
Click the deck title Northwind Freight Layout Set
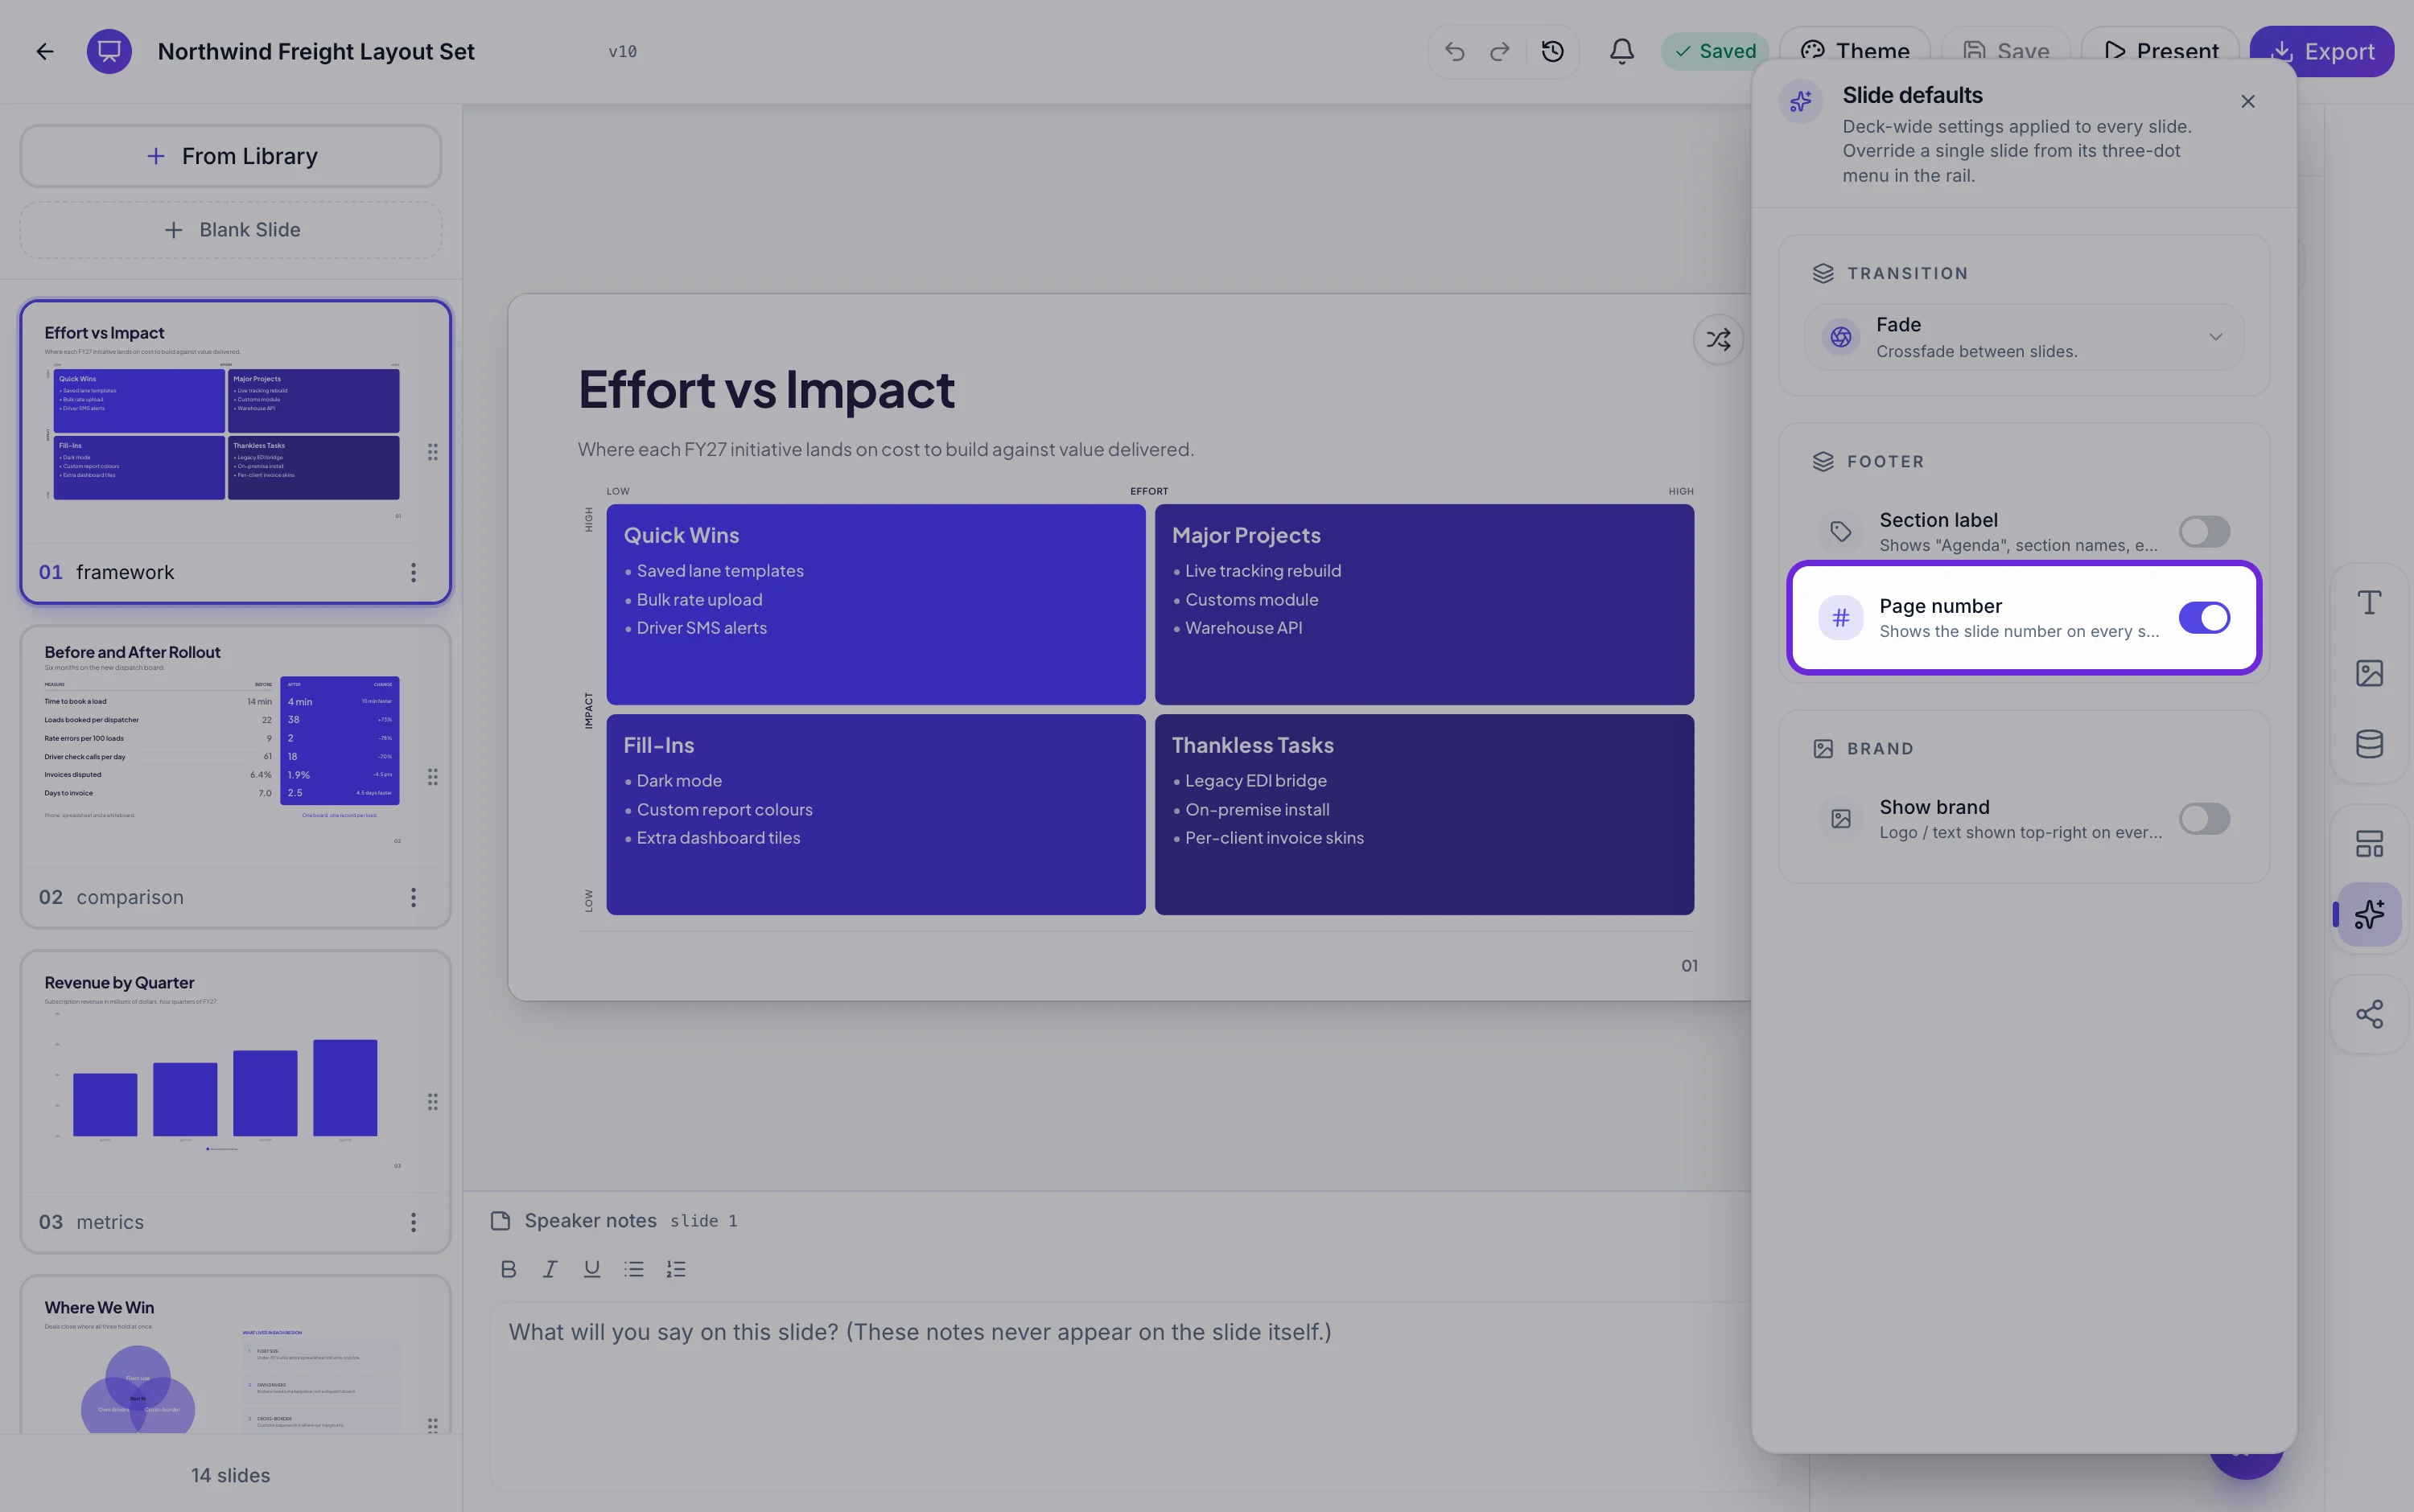[316, 51]
